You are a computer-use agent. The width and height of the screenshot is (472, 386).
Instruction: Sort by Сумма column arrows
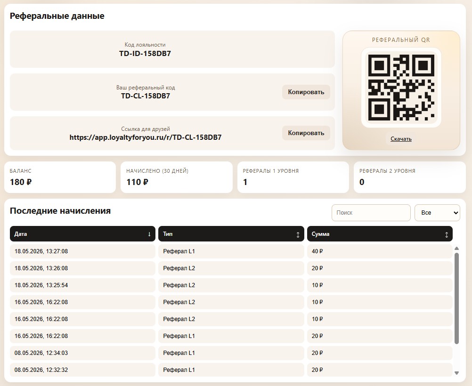(x=447, y=235)
